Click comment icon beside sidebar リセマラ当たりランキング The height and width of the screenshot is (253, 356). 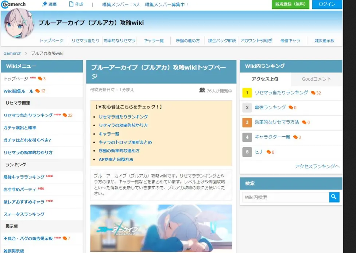tap(65, 115)
